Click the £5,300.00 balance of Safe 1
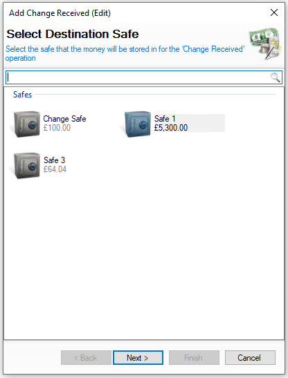This screenshot has width=288, height=378. tap(171, 128)
